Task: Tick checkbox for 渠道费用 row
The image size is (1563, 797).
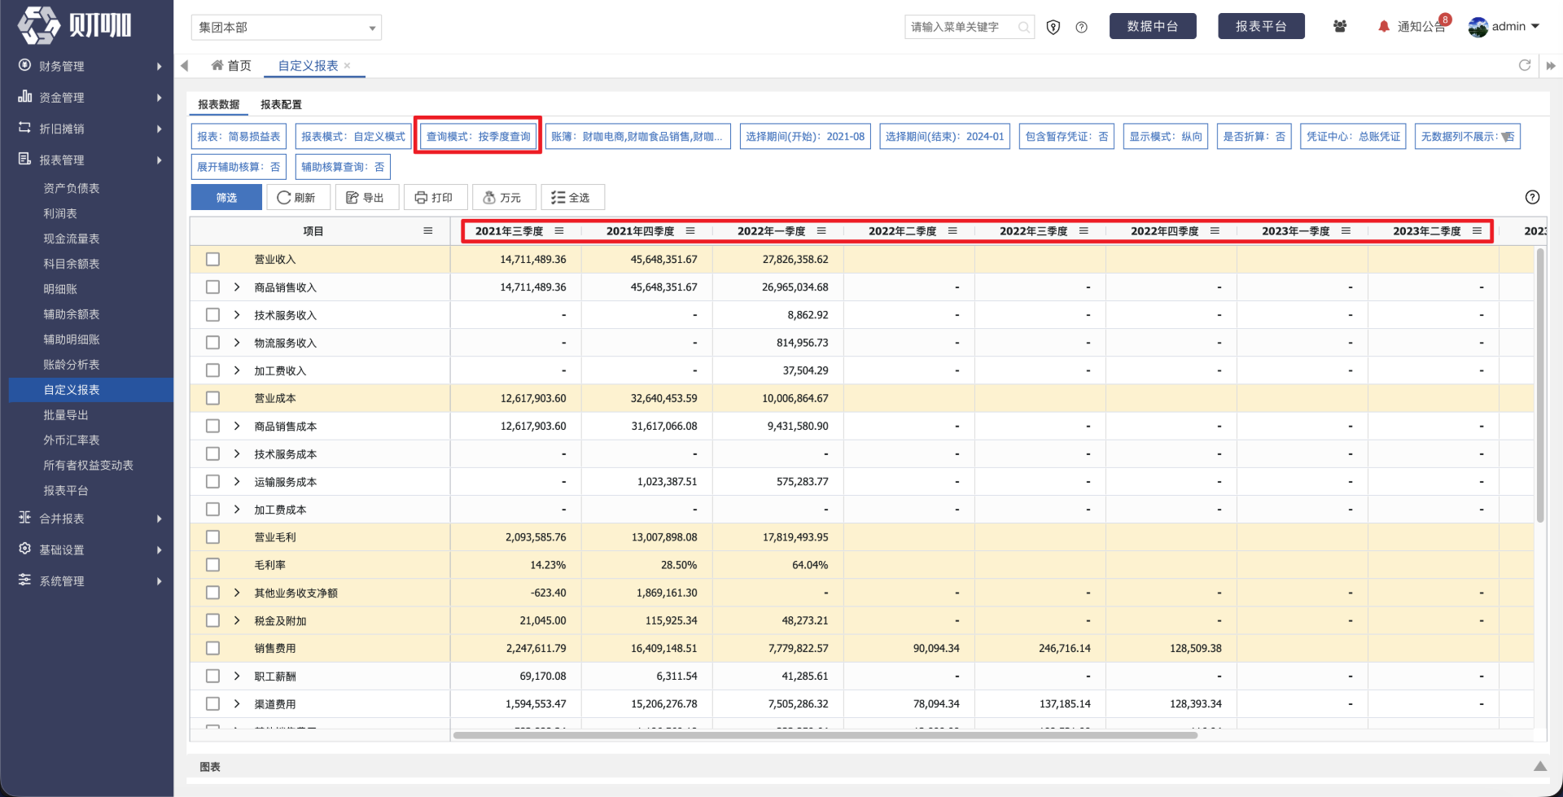Action: 213,703
